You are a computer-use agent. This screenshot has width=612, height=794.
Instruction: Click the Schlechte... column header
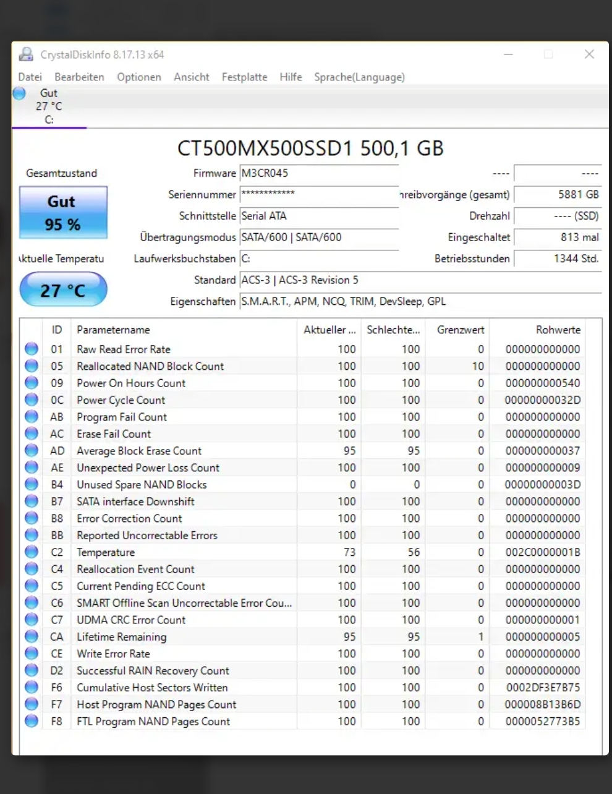pos(393,330)
